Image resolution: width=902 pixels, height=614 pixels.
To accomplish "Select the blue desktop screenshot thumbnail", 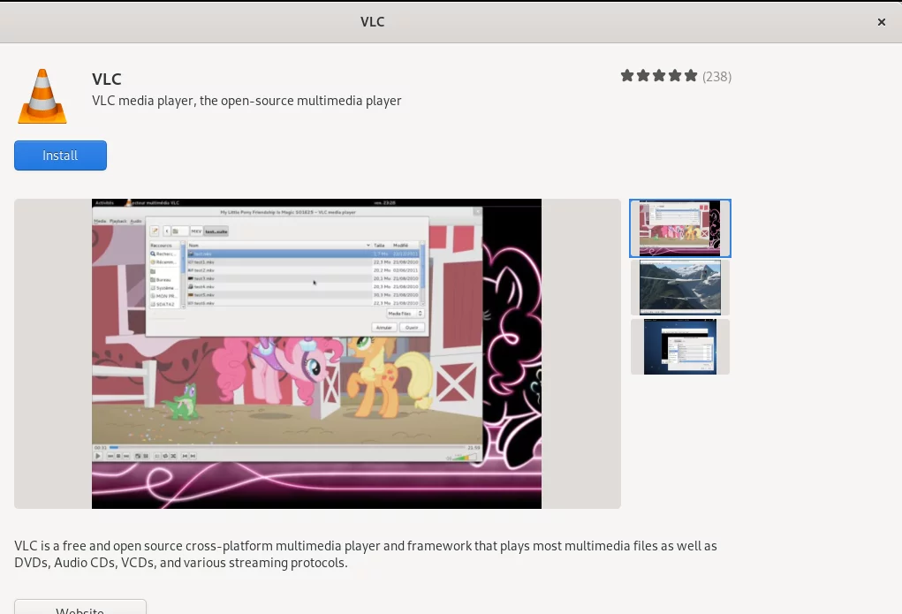I will click(x=680, y=346).
